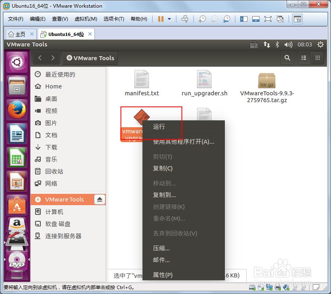This screenshot has height=294, width=331.
Task: Choose 使用其他程序打开(A)... in context menu
Action: pyautogui.click(x=183, y=141)
